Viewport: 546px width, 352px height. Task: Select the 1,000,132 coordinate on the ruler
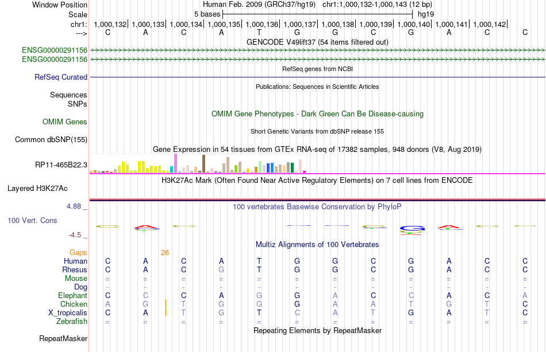(x=110, y=24)
